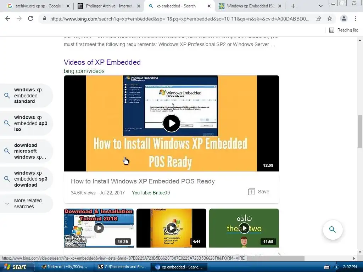Play the Download & Installation Tutorial 2018 video
Screen dimensions: 363x272
point(99,228)
